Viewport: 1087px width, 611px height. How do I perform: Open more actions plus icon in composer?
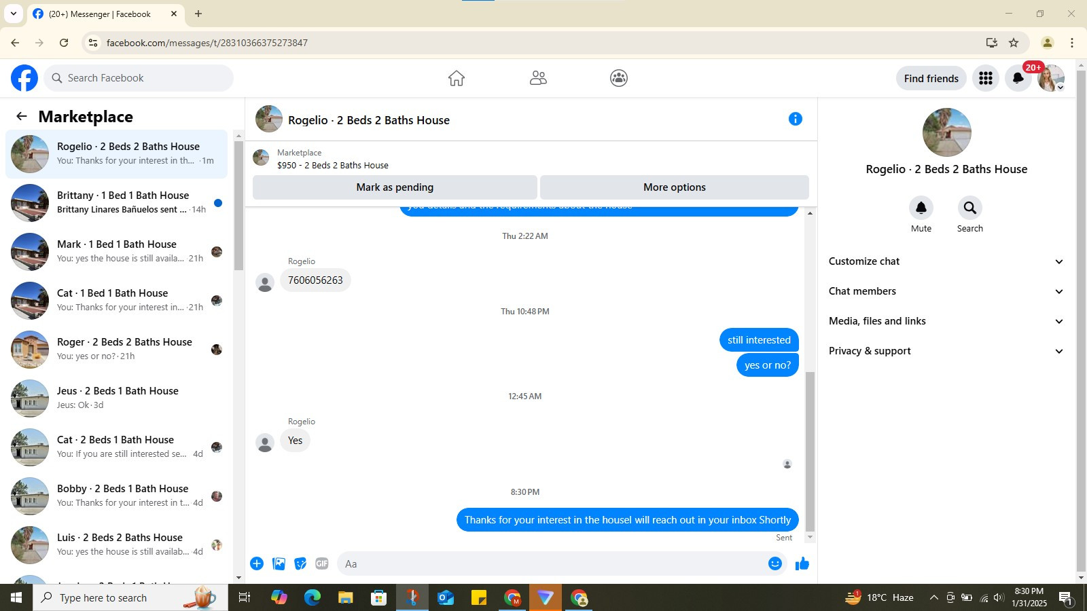pos(257,563)
